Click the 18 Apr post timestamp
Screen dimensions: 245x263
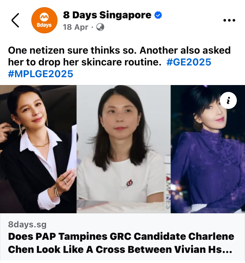tap(75, 27)
